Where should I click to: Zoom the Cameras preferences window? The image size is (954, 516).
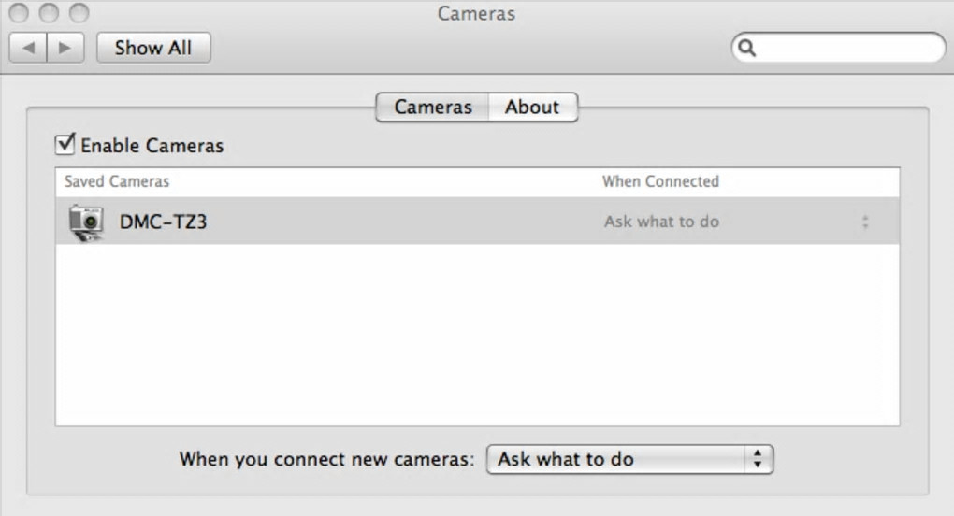(79, 13)
